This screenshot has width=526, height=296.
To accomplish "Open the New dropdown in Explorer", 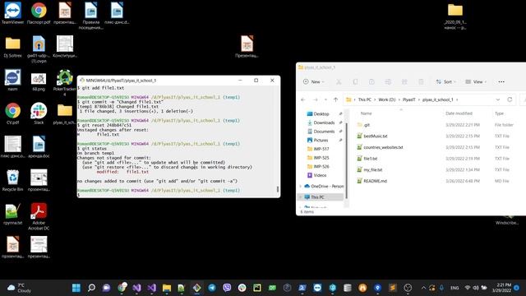I will coord(314,82).
